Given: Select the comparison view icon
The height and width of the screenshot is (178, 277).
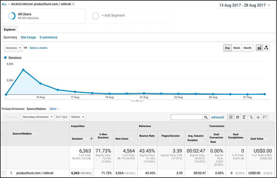Looking at the screenshot, I should click(x=251, y=117).
